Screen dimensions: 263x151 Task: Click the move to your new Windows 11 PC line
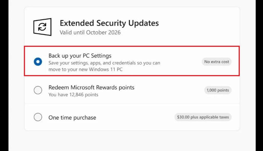[x=85, y=69]
